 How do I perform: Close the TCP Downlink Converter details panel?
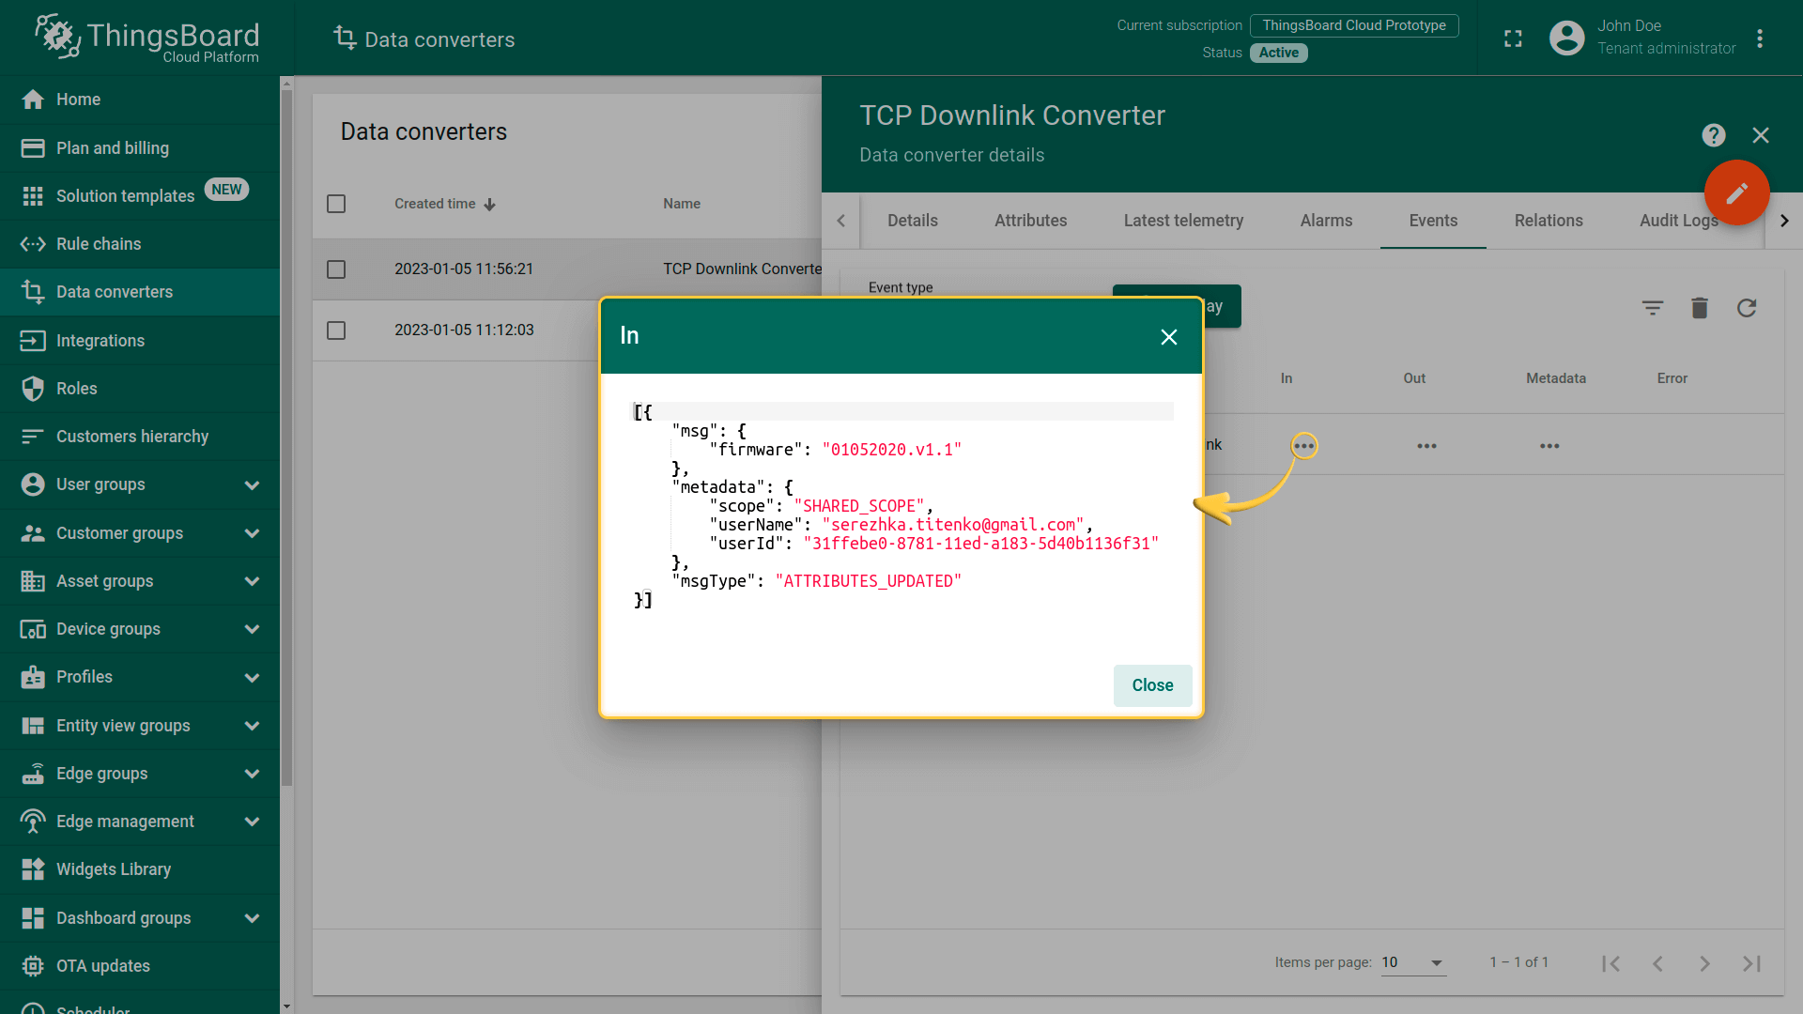[1761, 135]
